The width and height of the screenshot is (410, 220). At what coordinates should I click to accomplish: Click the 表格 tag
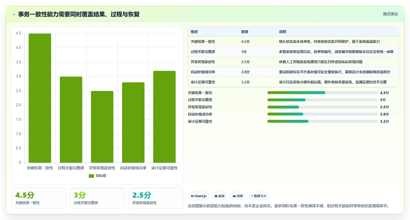point(220,196)
